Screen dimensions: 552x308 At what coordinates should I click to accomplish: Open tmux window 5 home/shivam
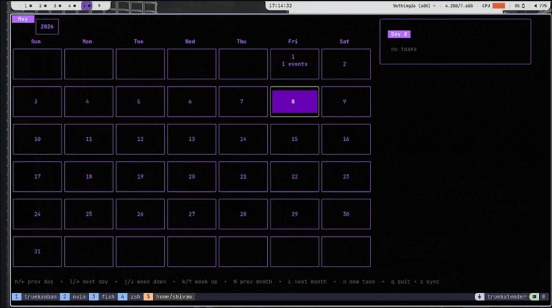[x=168, y=297]
